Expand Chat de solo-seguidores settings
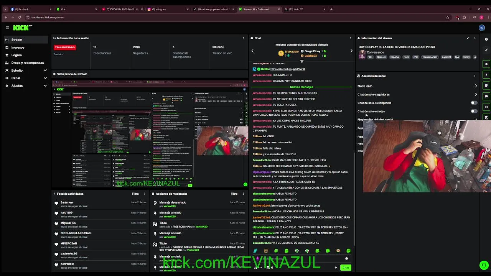Image resolution: width=491 pixels, height=276 pixels. [x=476, y=94]
